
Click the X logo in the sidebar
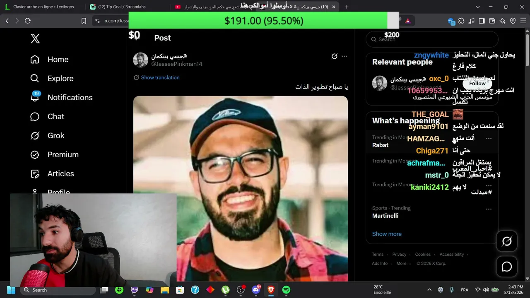click(35, 38)
